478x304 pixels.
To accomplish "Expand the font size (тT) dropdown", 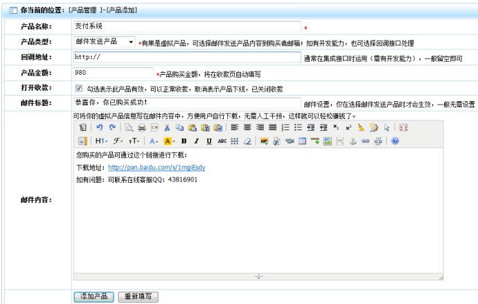I will pyautogui.click(x=134, y=141).
